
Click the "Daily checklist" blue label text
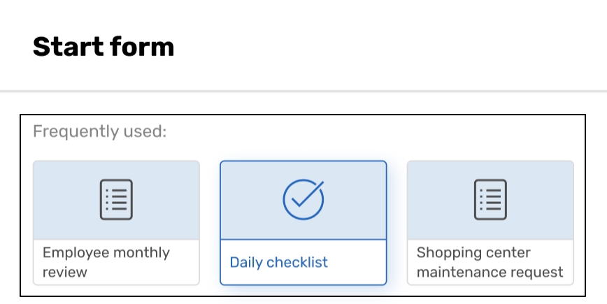pos(278,263)
